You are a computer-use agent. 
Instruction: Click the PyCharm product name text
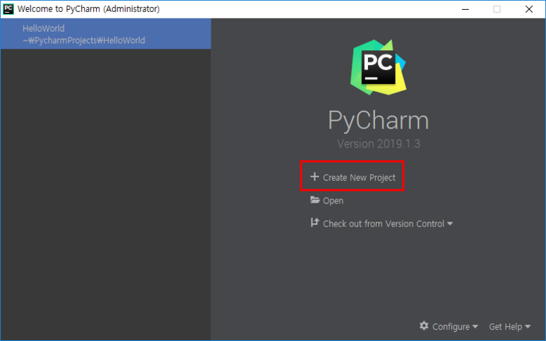(379, 121)
